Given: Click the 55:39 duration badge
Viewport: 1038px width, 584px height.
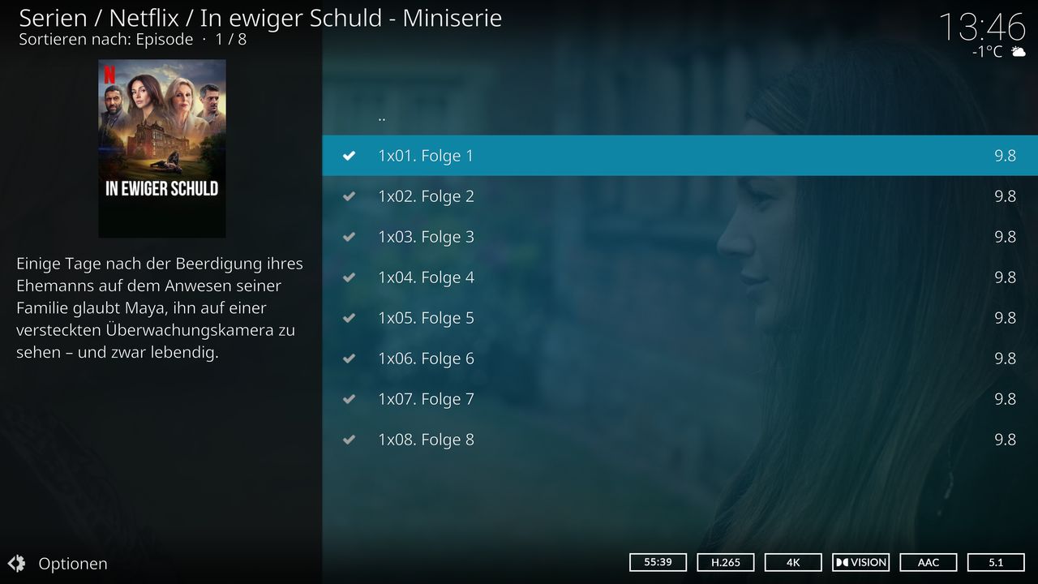Looking at the screenshot, I should pyautogui.click(x=658, y=562).
